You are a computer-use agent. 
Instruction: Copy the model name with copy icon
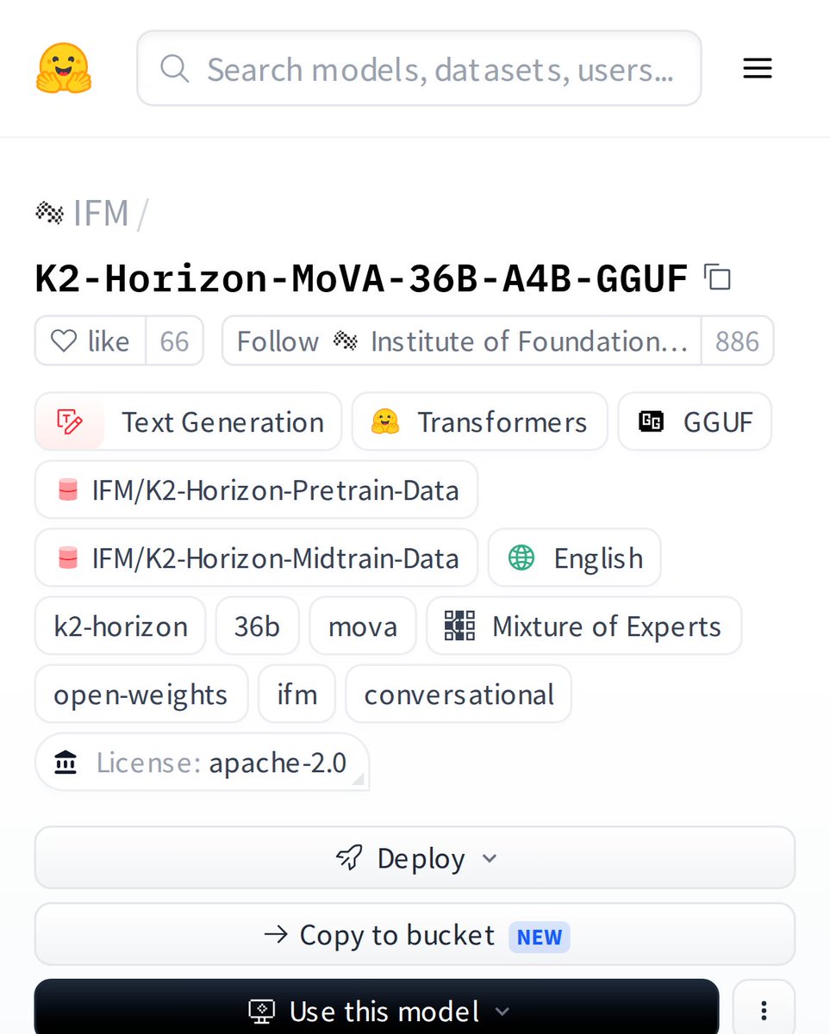[717, 278]
